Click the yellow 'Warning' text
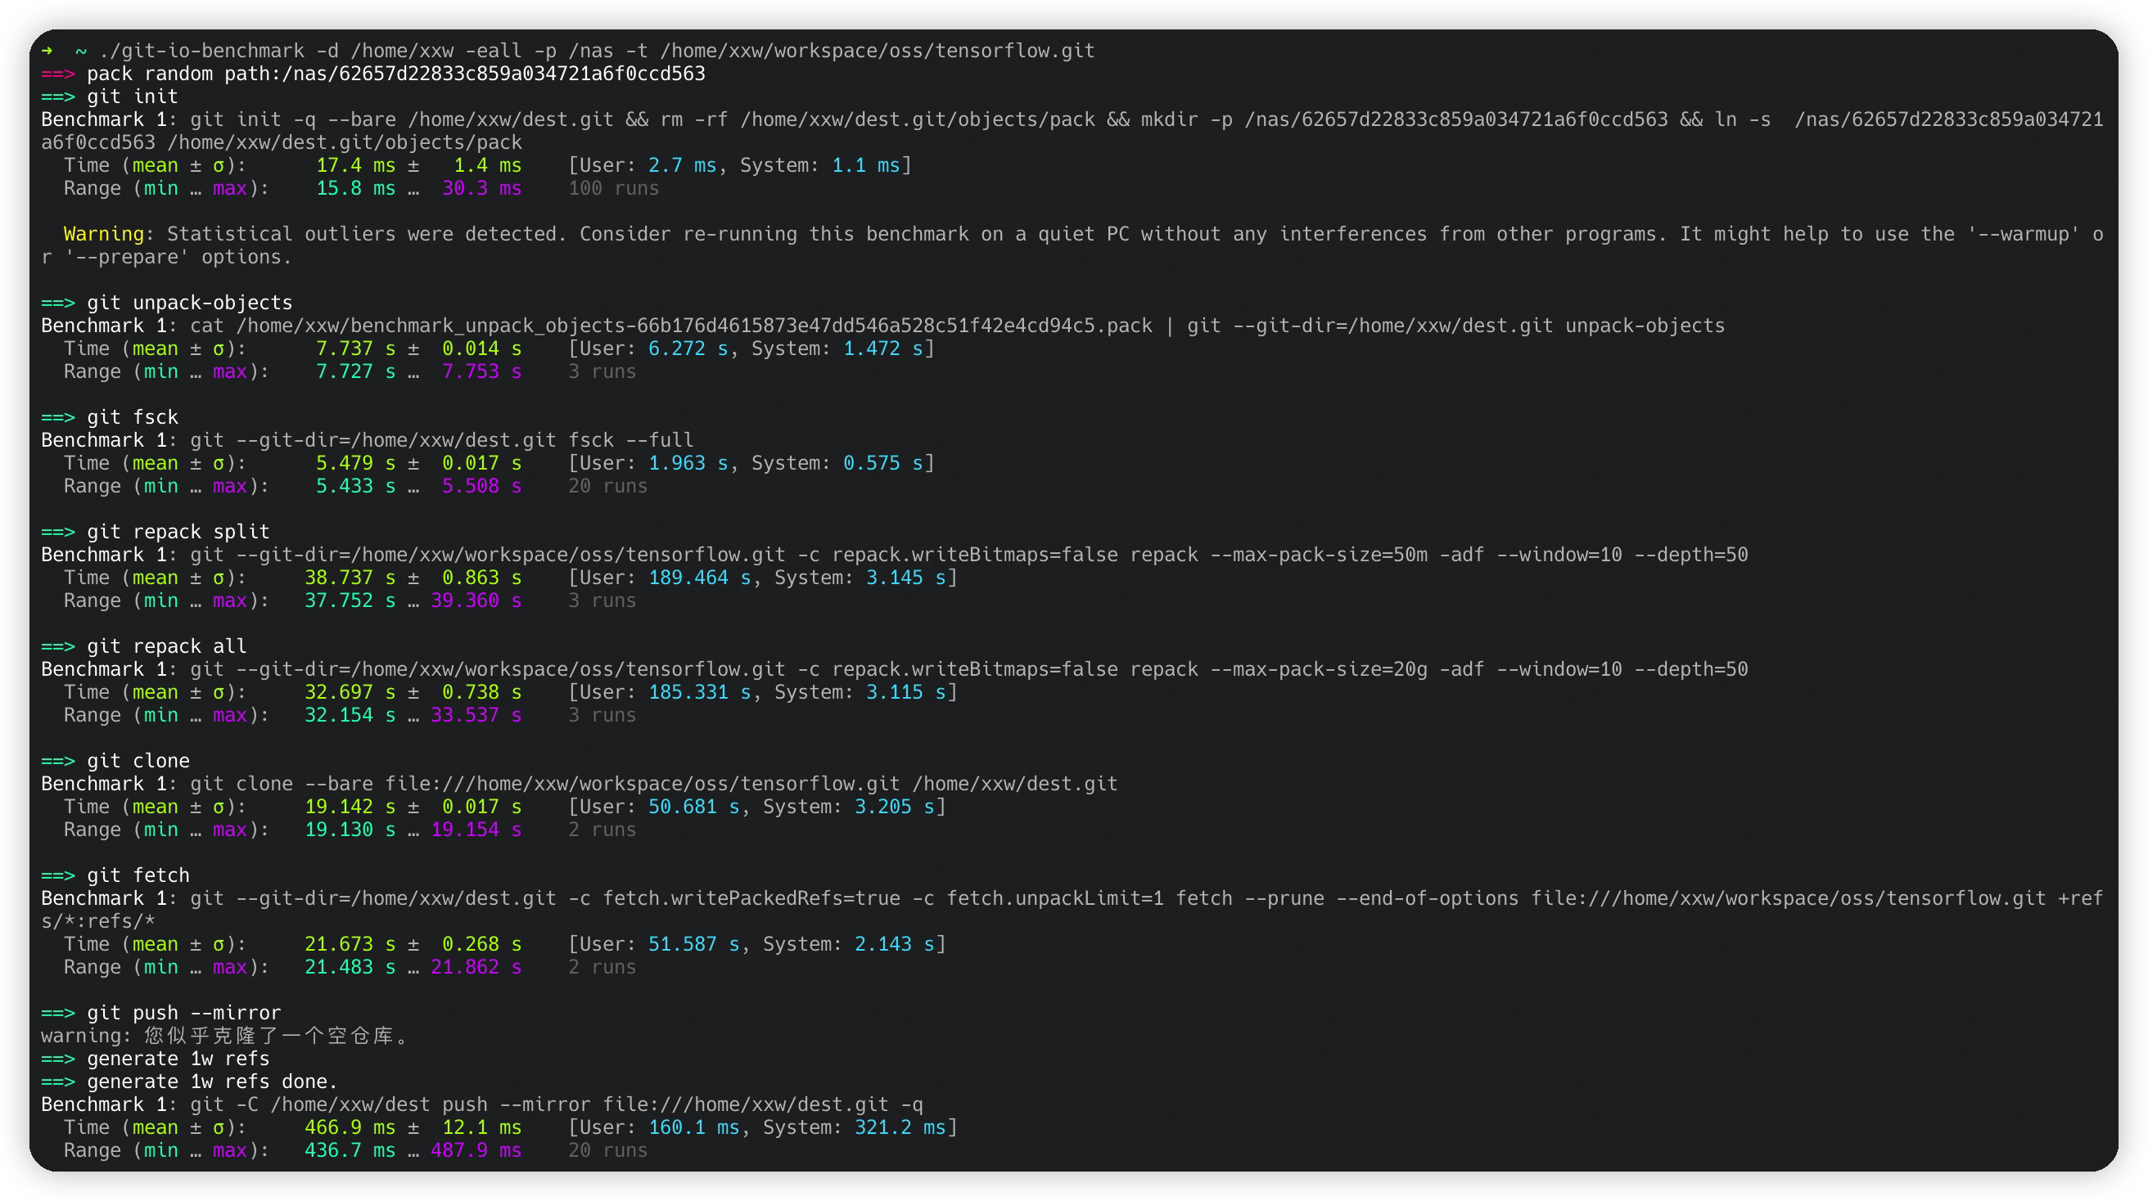 pos(103,234)
